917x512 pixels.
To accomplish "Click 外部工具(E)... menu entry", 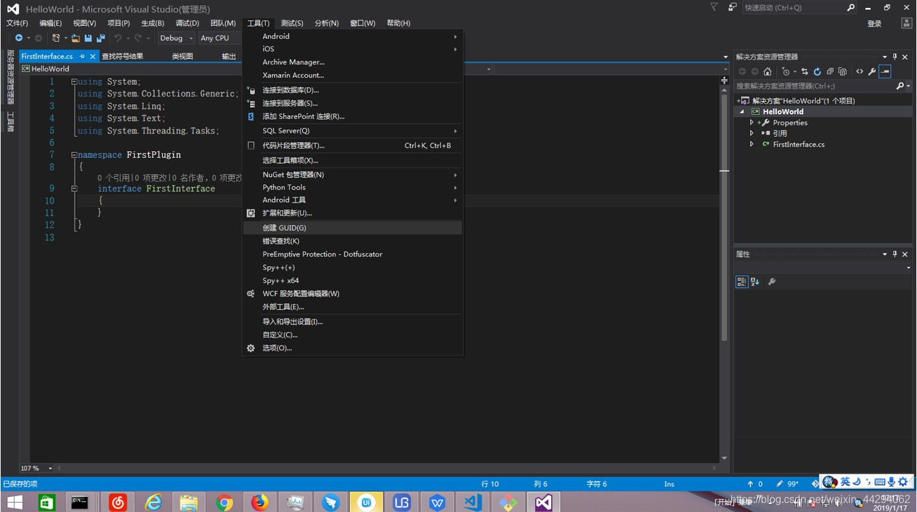I will 353,307.
